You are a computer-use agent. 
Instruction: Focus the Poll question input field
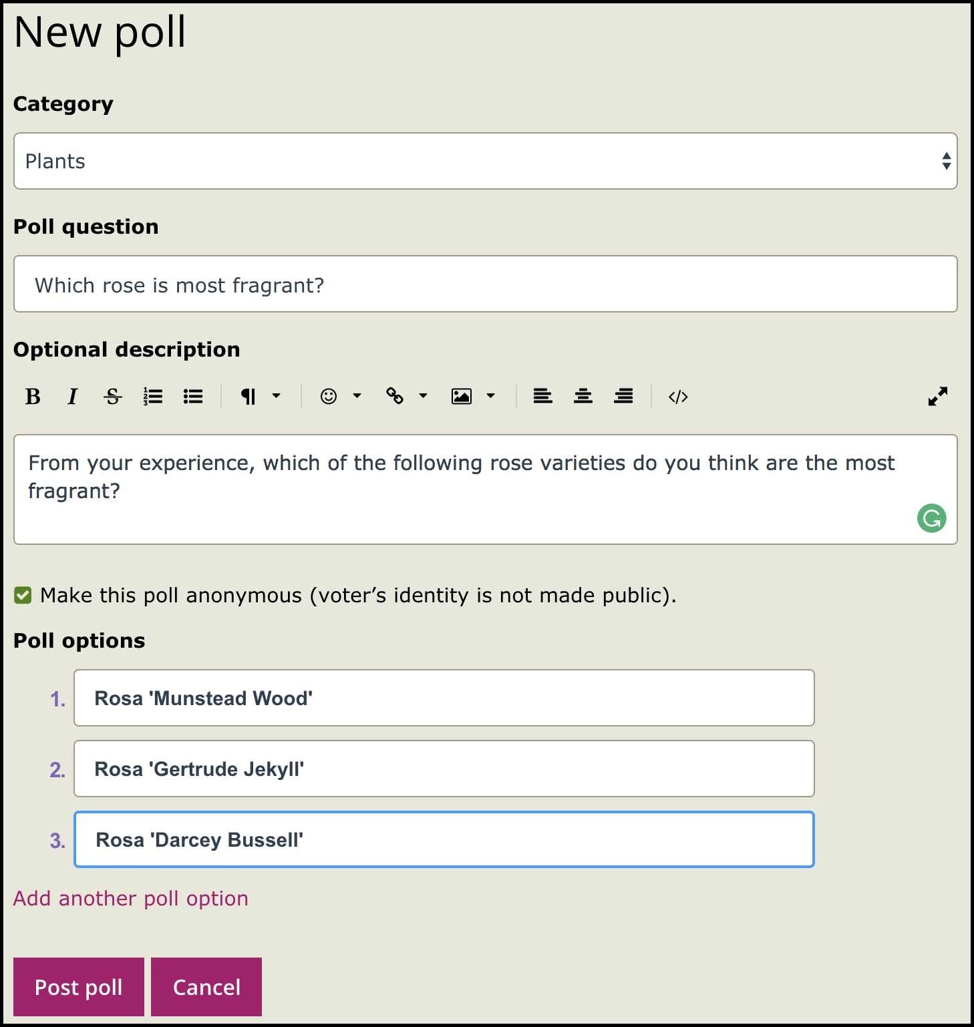coord(486,284)
